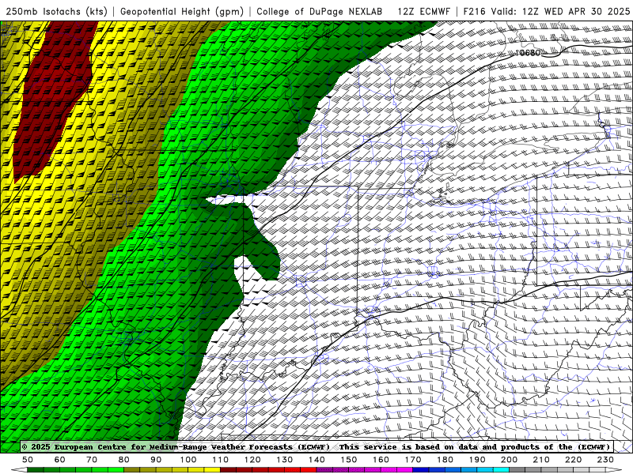Screen dimensions: 633x474
Task: Click the "210" color bar label
Action: 541,460
